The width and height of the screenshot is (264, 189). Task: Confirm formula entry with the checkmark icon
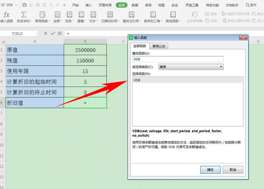(x=53, y=33)
